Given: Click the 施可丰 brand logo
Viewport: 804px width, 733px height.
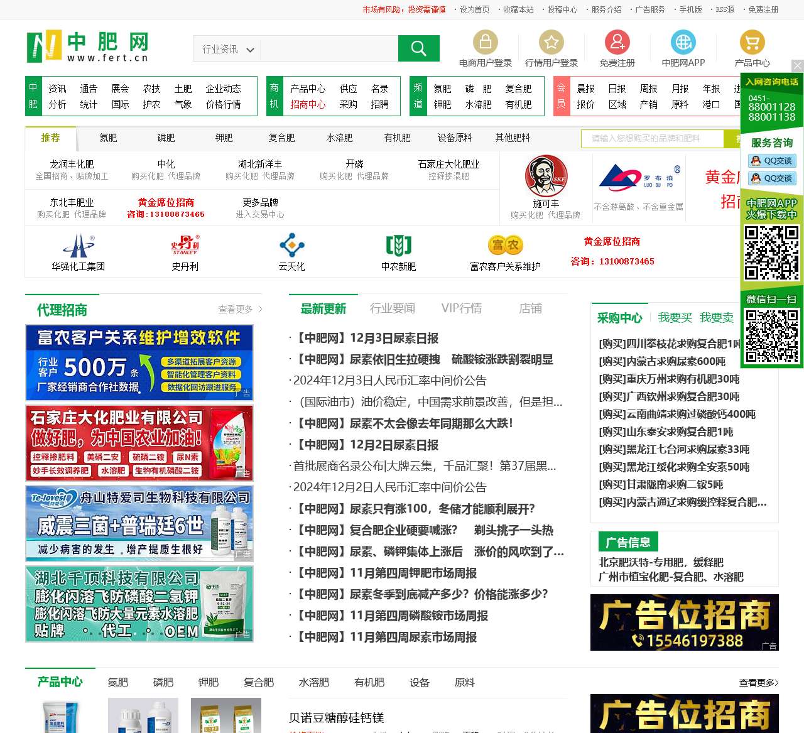Looking at the screenshot, I should (546, 176).
